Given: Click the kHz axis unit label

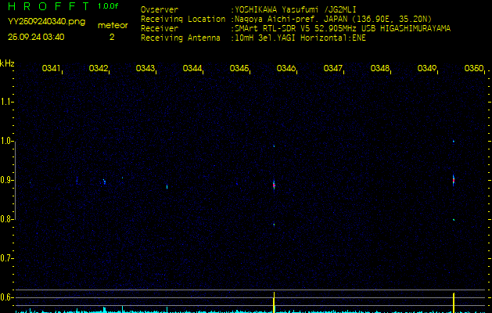Looking at the screenshot, I should tap(7, 63).
